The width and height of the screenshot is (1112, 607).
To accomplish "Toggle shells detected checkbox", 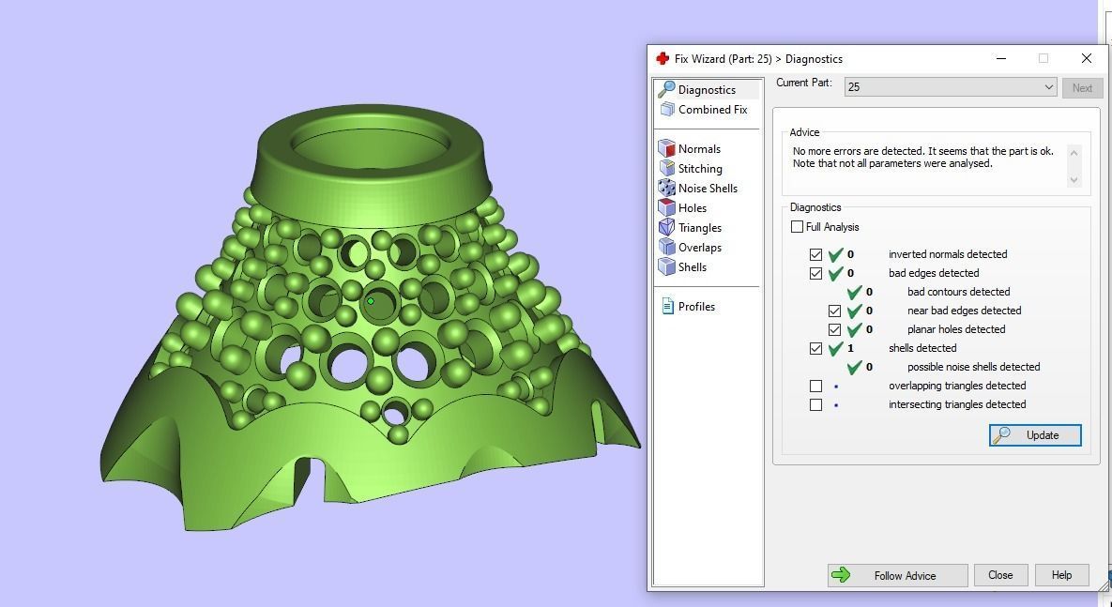I will point(815,348).
